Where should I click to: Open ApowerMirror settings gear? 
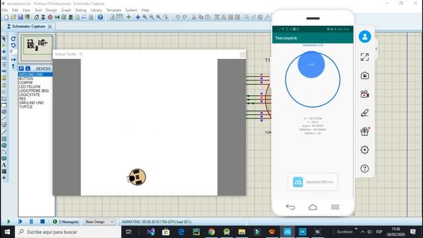point(365,150)
